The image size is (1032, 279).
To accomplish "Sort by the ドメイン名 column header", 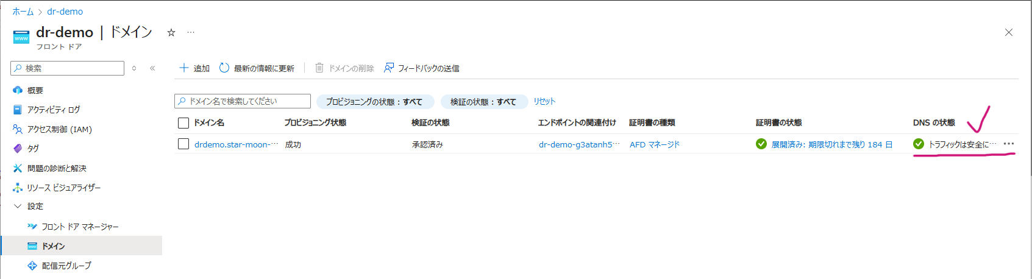I will pos(209,122).
